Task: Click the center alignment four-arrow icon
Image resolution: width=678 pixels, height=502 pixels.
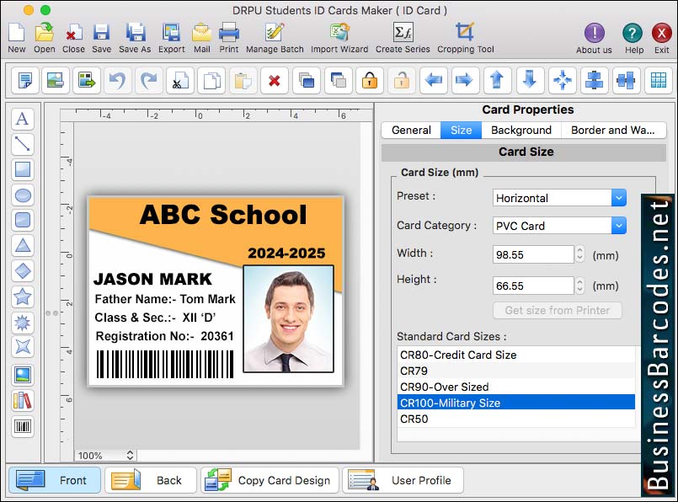Action: [562, 80]
